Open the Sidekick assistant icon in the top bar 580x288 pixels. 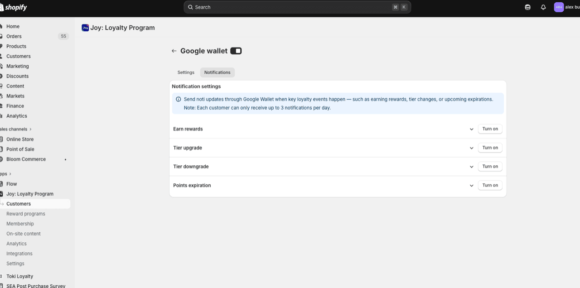click(527, 7)
